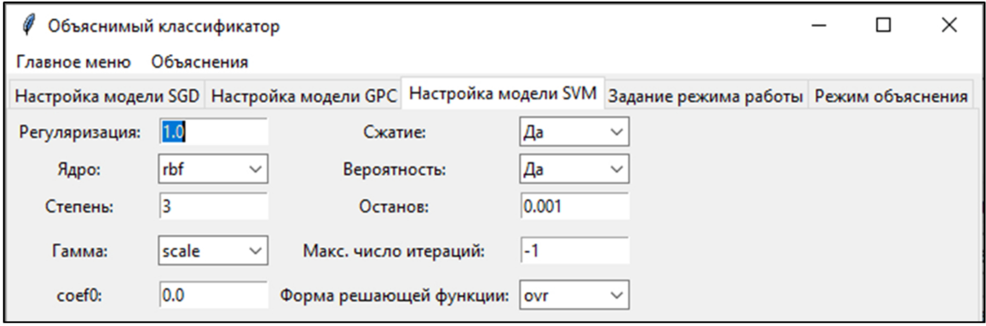Focus the Степень input field
The image size is (986, 326).
pyautogui.click(x=213, y=206)
